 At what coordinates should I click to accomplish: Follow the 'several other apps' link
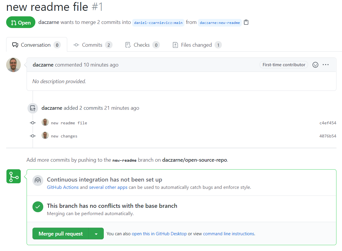coord(108,187)
